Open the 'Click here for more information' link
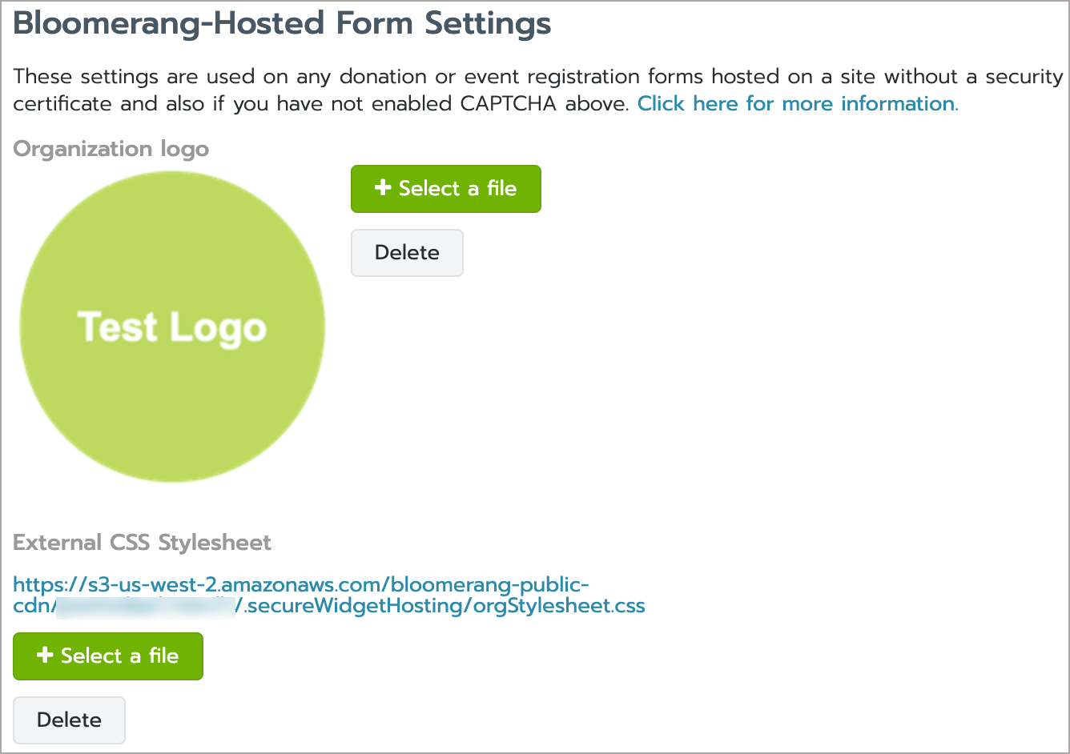The height and width of the screenshot is (754, 1070). tap(797, 104)
